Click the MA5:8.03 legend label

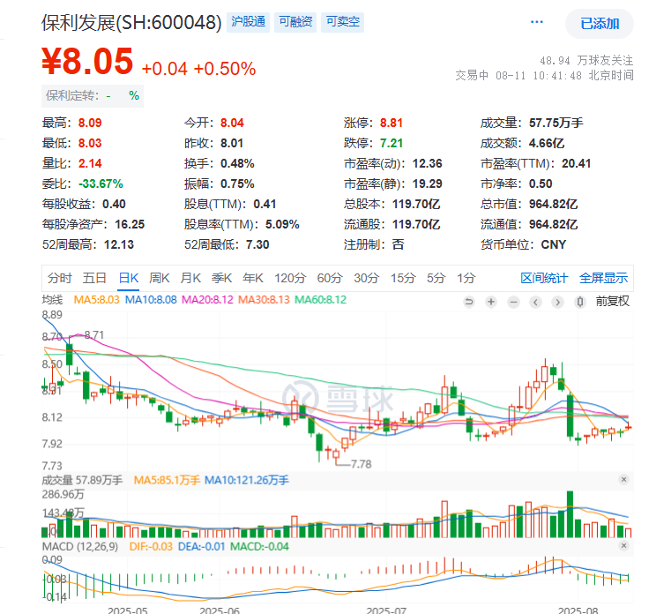click(96, 300)
